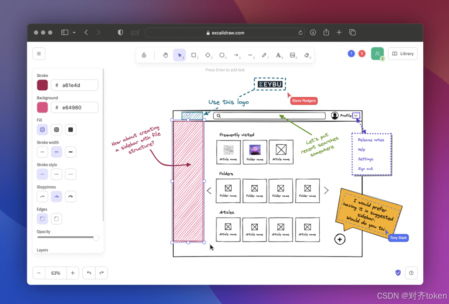Image resolution: width=449 pixels, height=304 pixels.
Task: Click the Folders left chevron in mockup
Action: [x=209, y=191]
